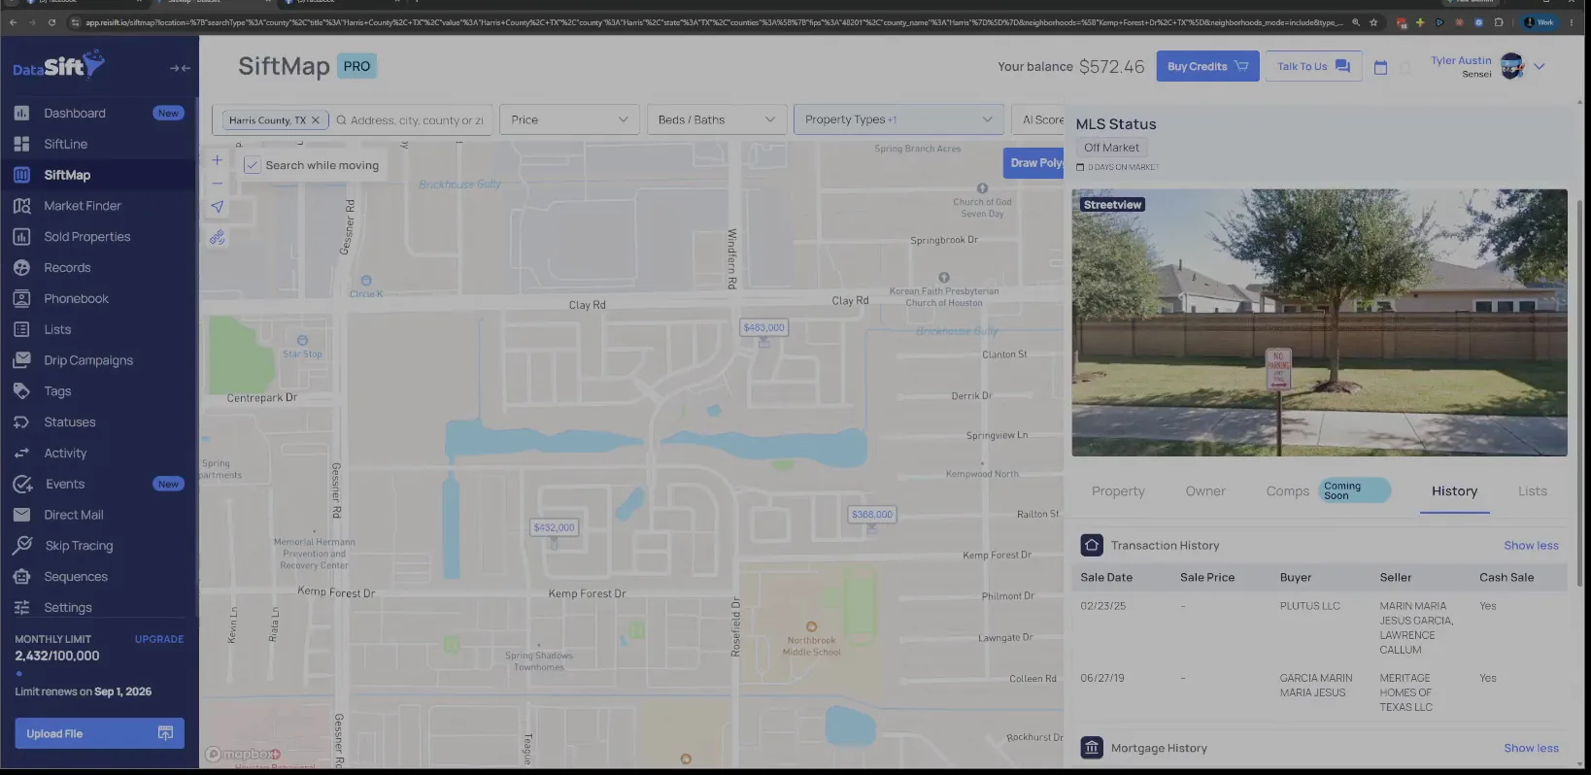Click the $432,000 map price marker
The height and width of the screenshot is (775, 1591).
click(x=554, y=528)
